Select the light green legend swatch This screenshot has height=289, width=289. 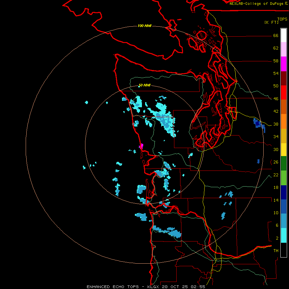point(284,178)
